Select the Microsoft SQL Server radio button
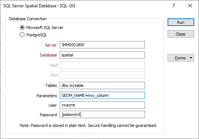199x139 pixels. [22, 28]
